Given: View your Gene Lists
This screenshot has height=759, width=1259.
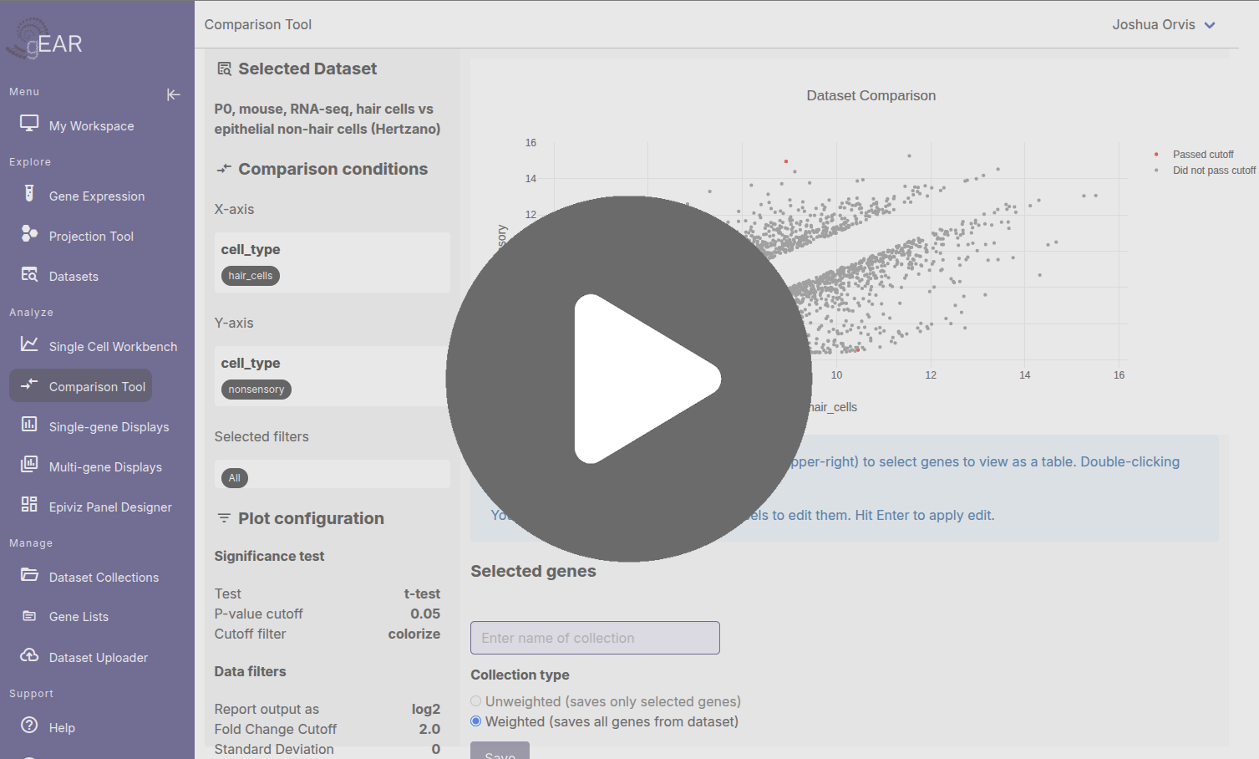Looking at the screenshot, I should (79, 616).
